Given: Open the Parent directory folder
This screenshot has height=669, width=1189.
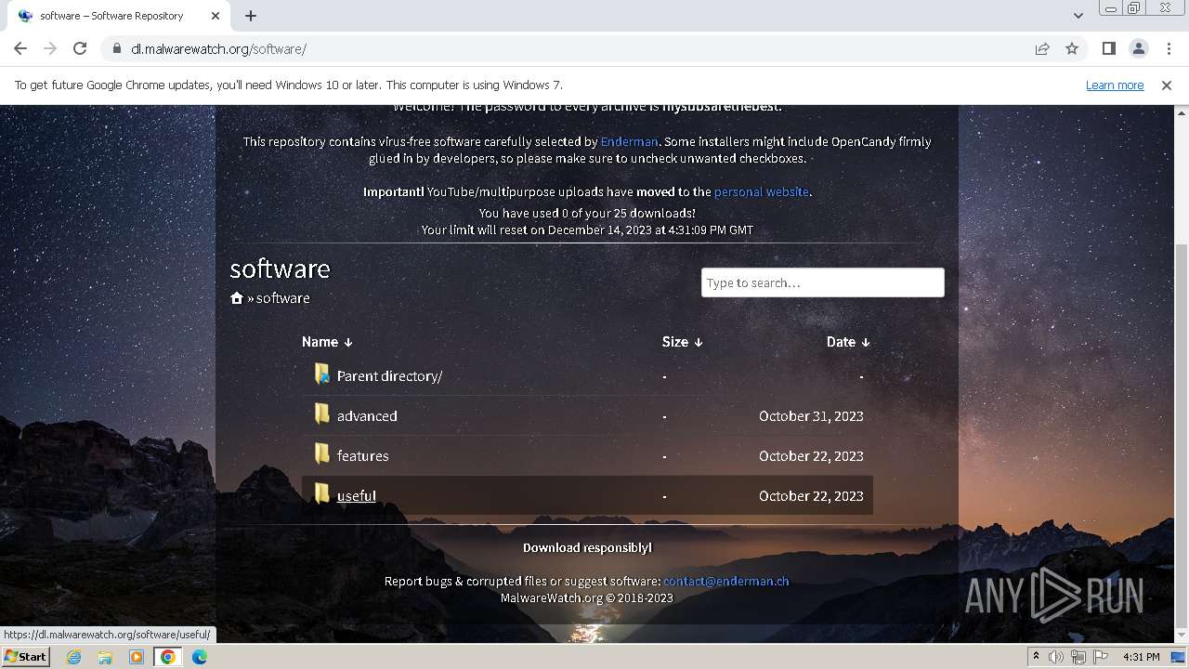Looking at the screenshot, I should pos(389,375).
